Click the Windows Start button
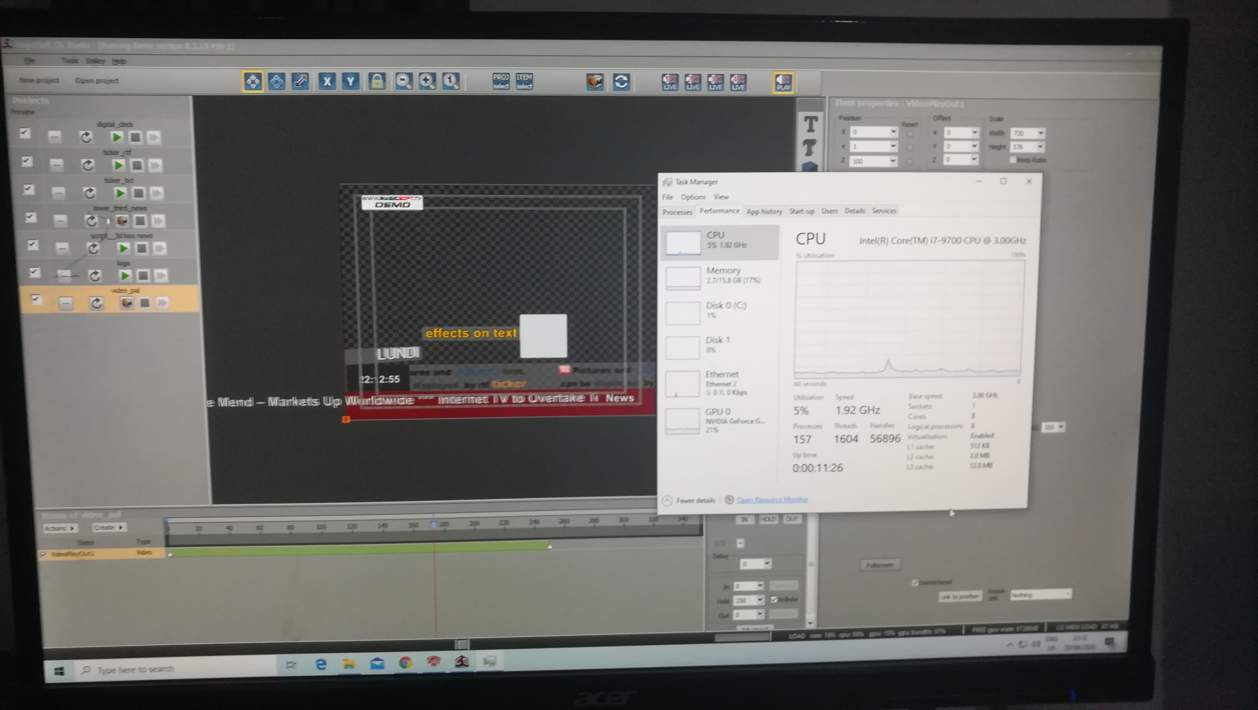Viewport: 1258px width, 710px height. point(59,671)
